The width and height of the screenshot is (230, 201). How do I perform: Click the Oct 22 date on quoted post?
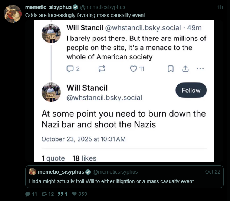click(x=213, y=172)
